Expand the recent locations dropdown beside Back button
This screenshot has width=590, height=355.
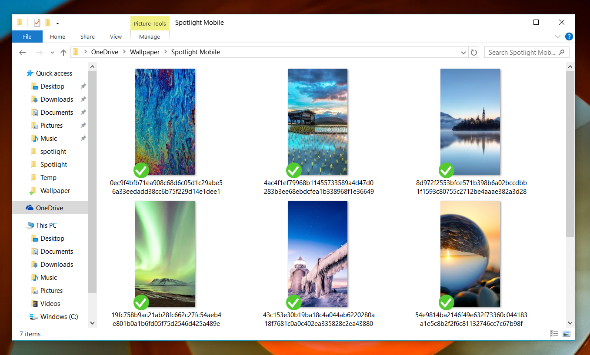click(52, 52)
